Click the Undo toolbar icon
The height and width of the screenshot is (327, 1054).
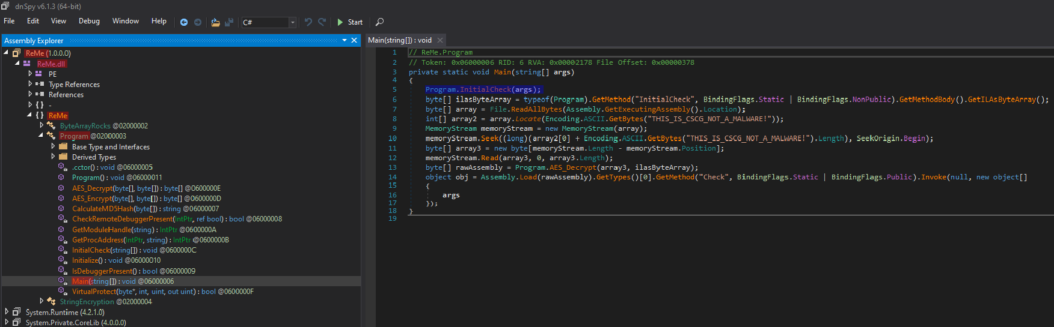pos(308,22)
